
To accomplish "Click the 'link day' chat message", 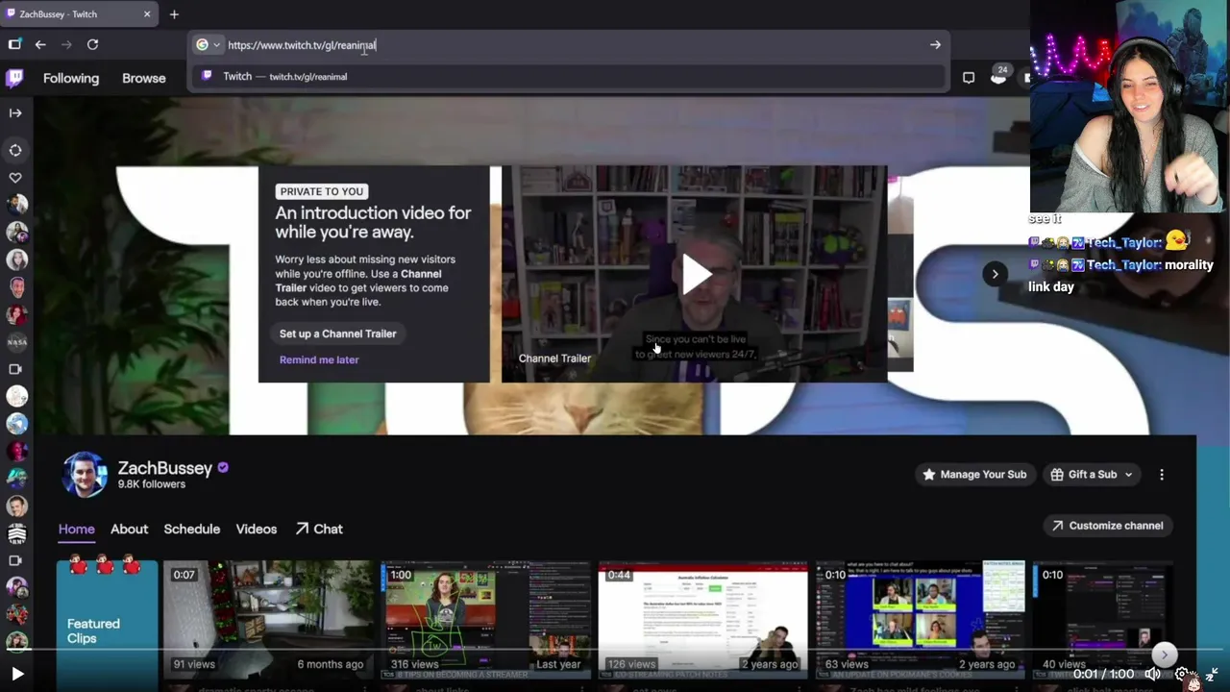I will pos(1051,286).
